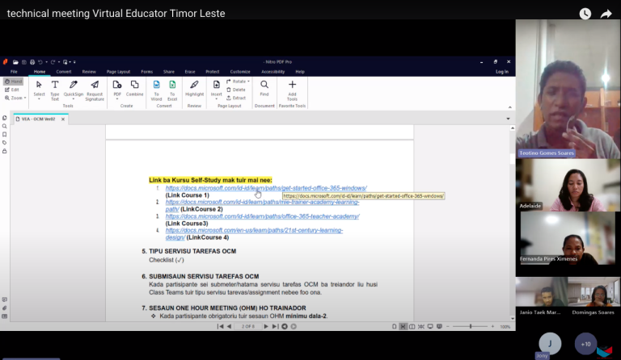Image resolution: width=621 pixels, height=360 pixels.
Task: Open the create PDF button
Action: 116,90
